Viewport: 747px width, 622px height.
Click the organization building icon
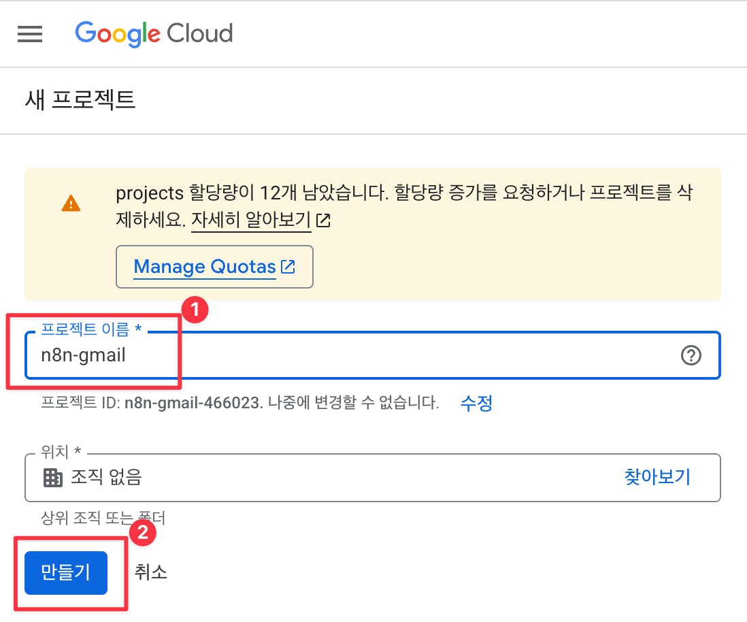pos(53,478)
